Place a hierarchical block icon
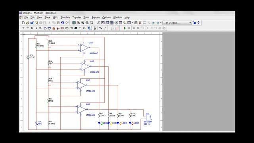This screenshot has height=143, width=254. click(x=100, y=28)
